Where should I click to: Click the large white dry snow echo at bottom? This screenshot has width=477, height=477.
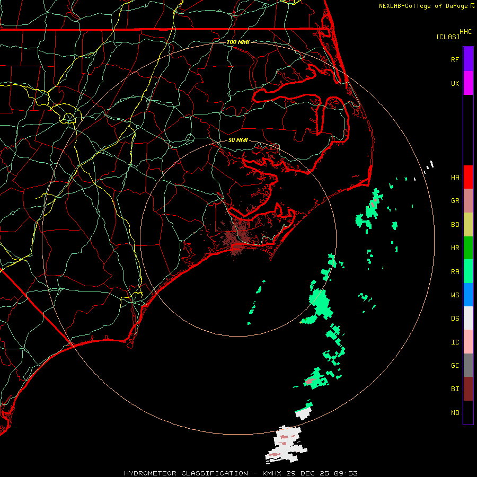[286, 444]
